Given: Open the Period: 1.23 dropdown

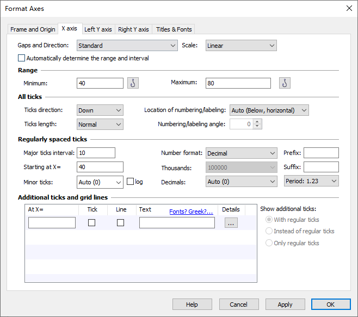Looking at the screenshot, I should pos(311,182).
